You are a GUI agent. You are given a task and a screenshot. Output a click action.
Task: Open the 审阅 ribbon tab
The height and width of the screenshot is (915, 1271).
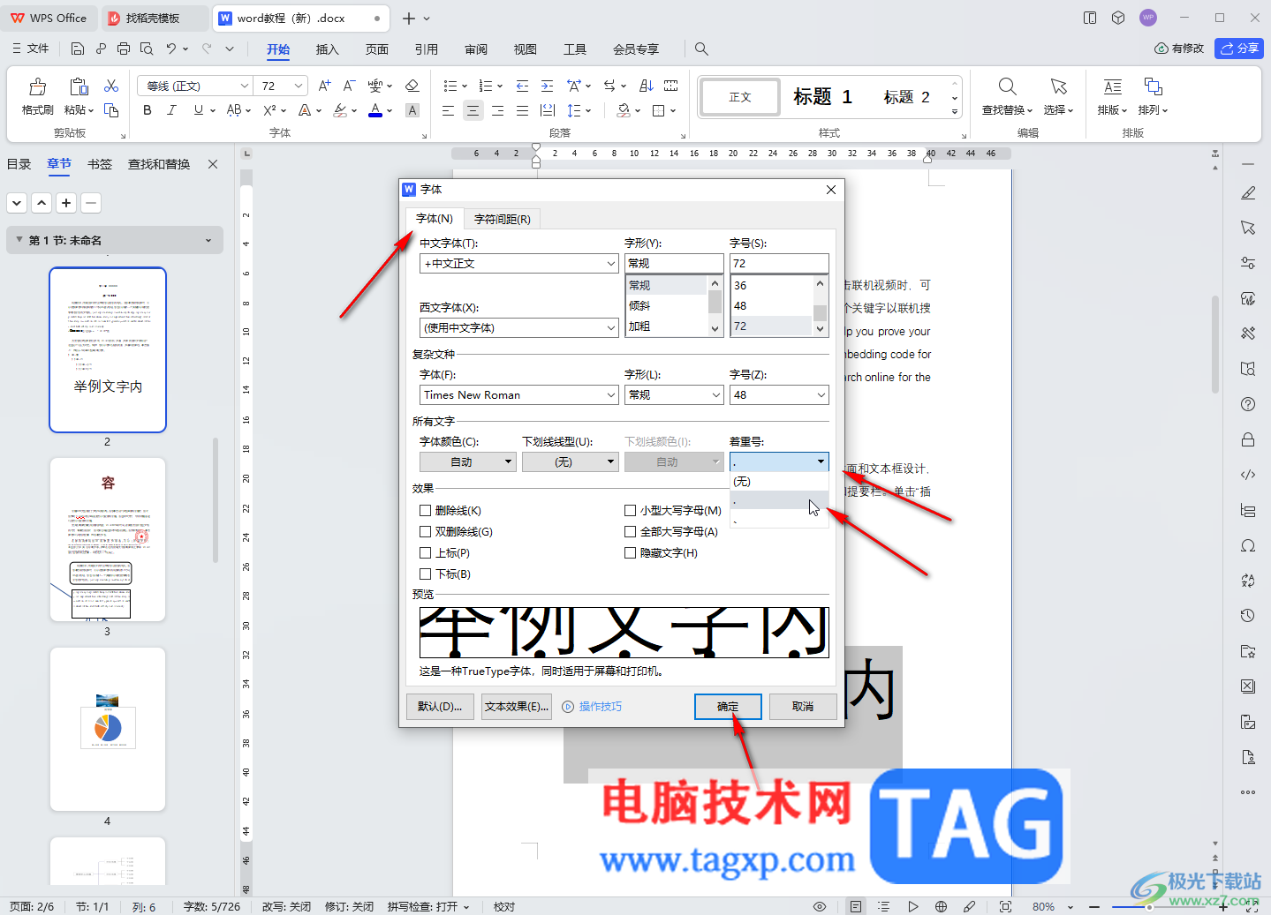pos(476,49)
